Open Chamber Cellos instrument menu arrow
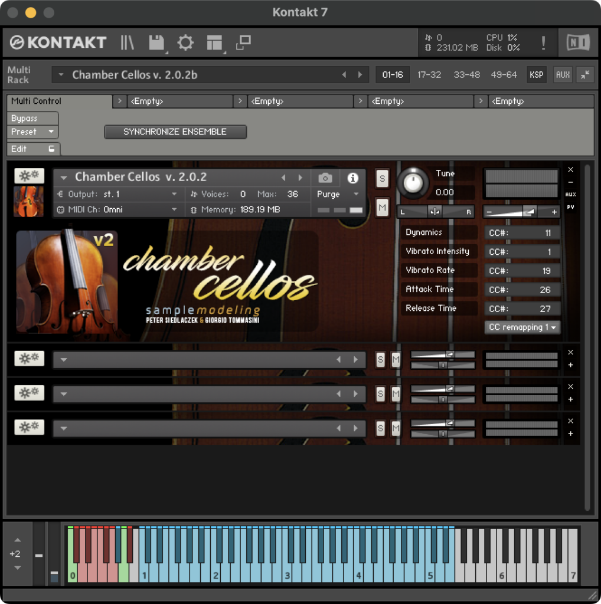 coord(64,178)
